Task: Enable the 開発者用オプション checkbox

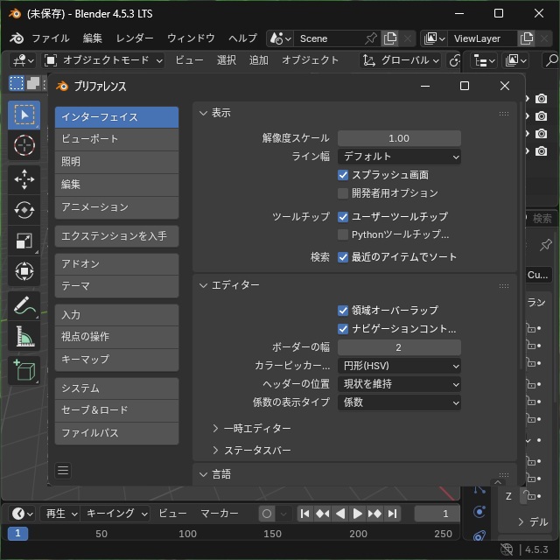Action: [x=343, y=193]
